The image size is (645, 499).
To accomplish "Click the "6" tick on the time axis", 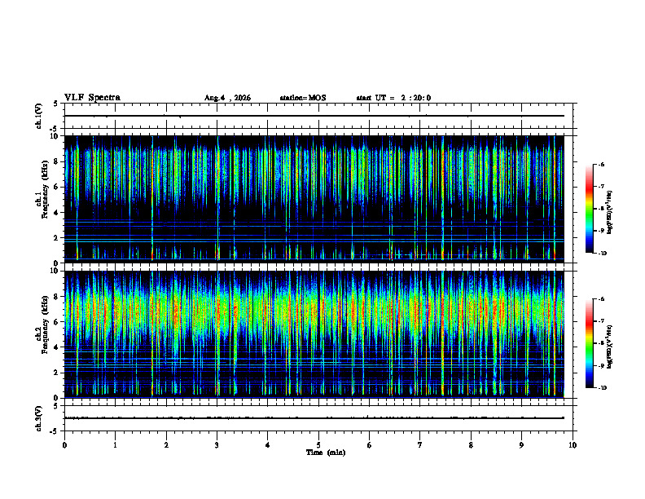I will (x=370, y=445).
